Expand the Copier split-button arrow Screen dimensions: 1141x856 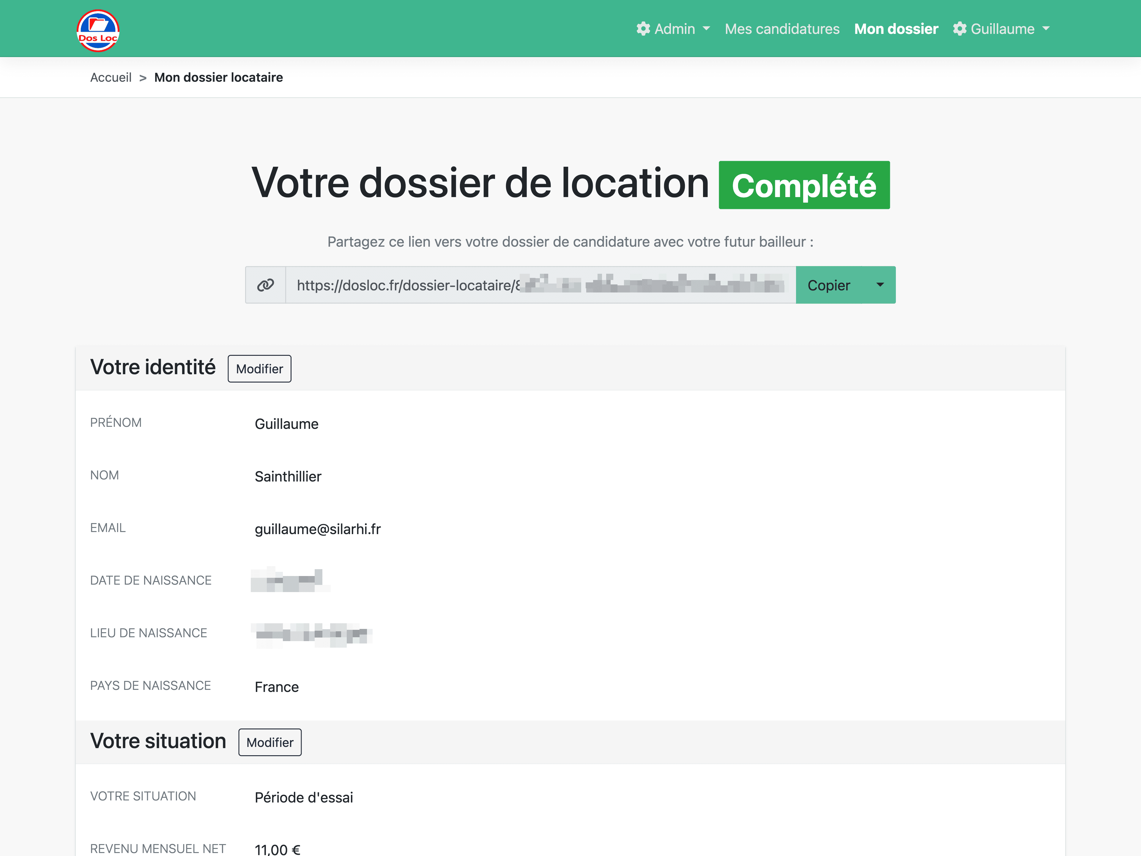pyautogui.click(x=880, y=285)
